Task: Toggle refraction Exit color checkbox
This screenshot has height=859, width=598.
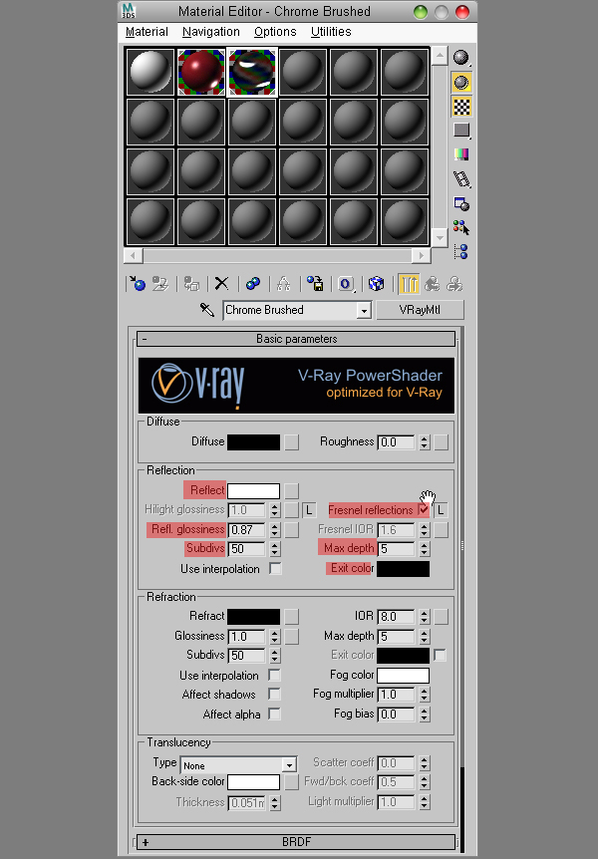Action: click(x=440, y=655)
